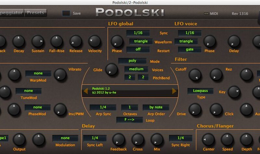Click the next preset right arrow
The height and width of the screenshot is (154, 260).
click(x=174, y=91)
